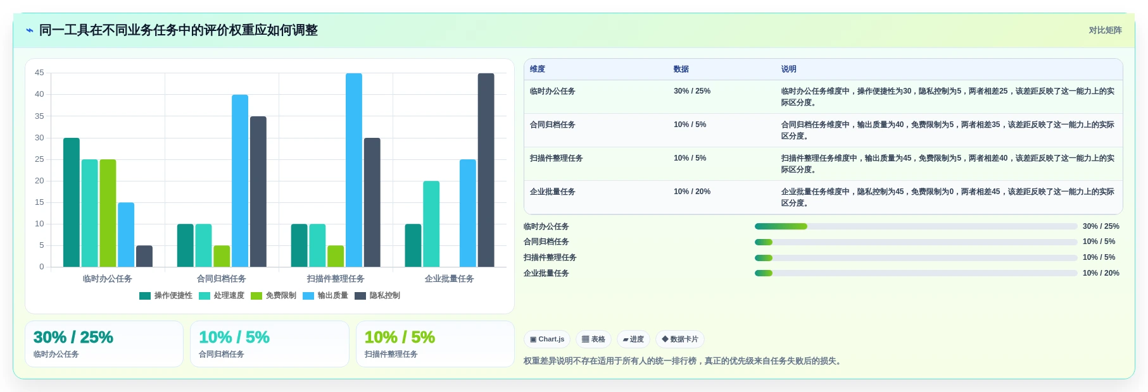Image resolution: width=1148 pixels, height=392 pixels.
Task: Toggle the 隐私控制 legend item
Action: click(377, 295)
